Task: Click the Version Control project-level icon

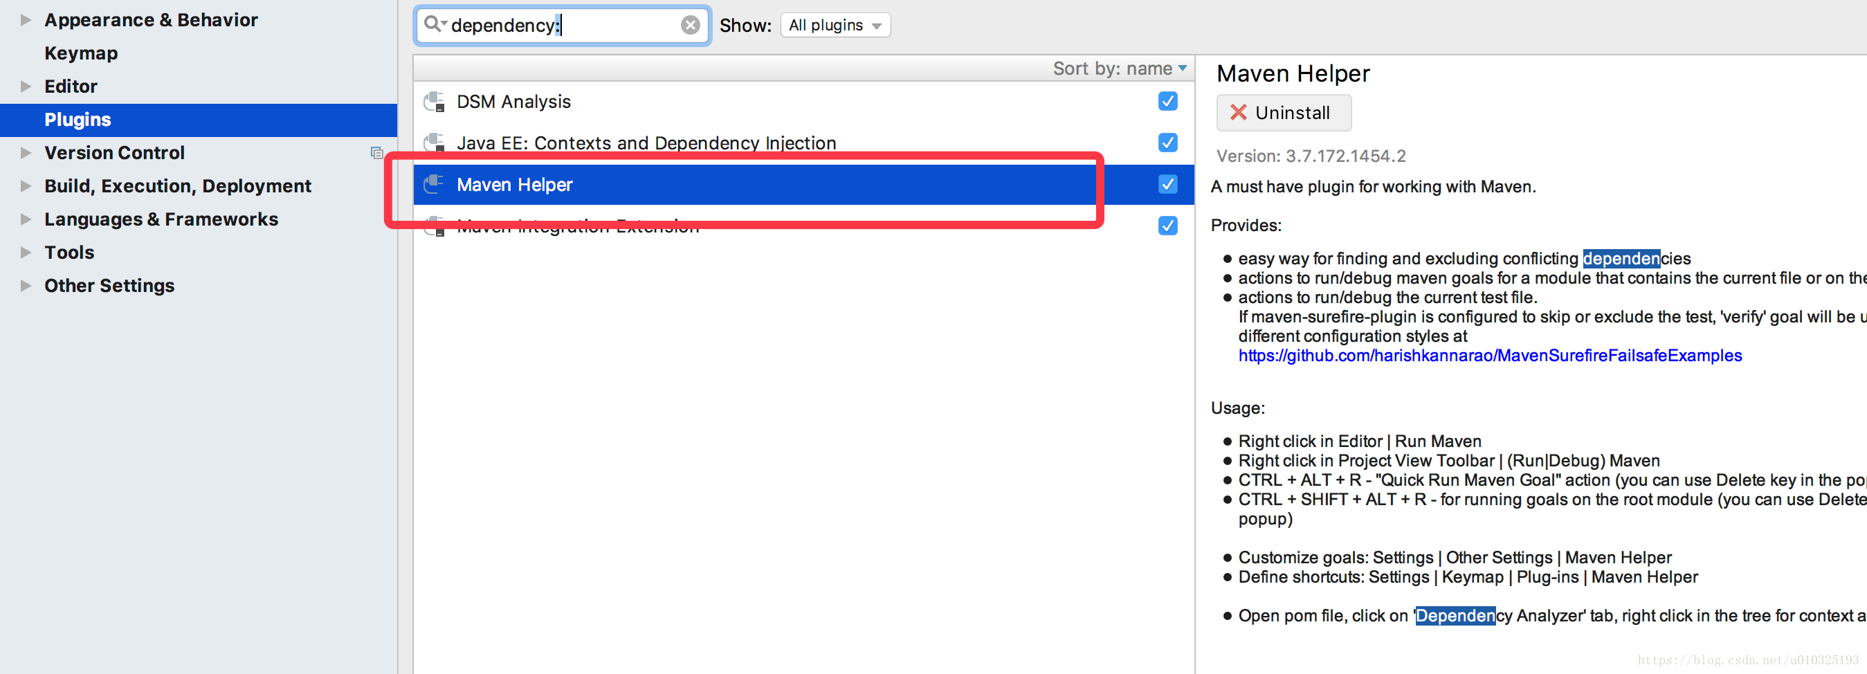Action: 376,153
